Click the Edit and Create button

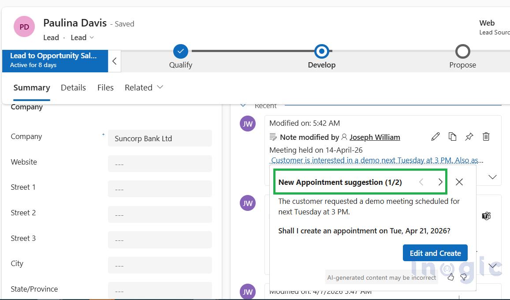(x=435, y=253)
